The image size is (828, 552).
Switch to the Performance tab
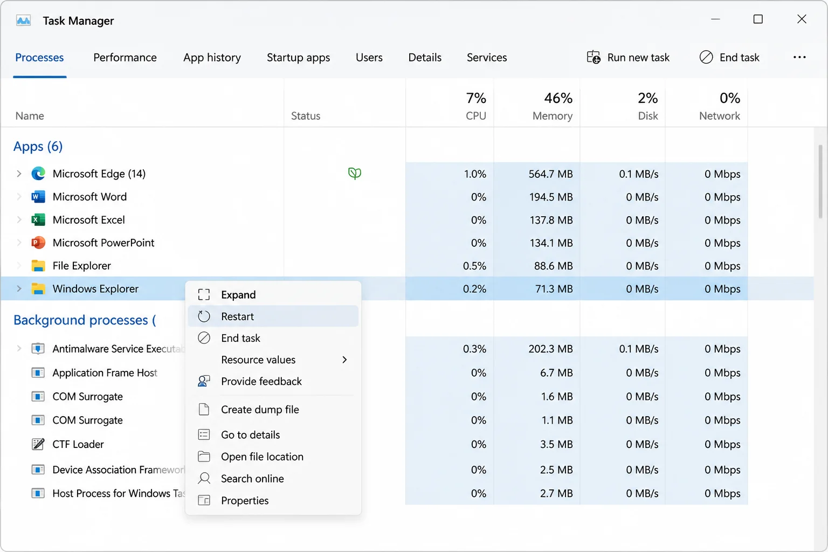125,57
